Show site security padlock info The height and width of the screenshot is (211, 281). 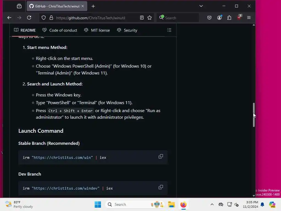click(x=51, y=18)
